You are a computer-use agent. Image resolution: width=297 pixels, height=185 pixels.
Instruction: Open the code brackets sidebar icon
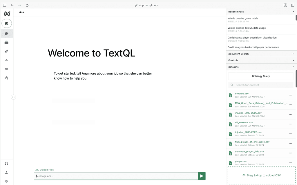click(6, 60)
